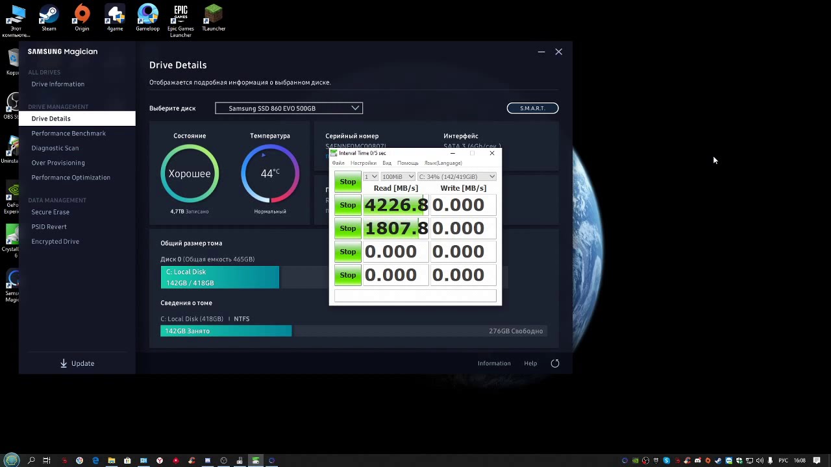Click the temperature gauge showing 44°C
This screenshot has height=467, width=831.
270,174
